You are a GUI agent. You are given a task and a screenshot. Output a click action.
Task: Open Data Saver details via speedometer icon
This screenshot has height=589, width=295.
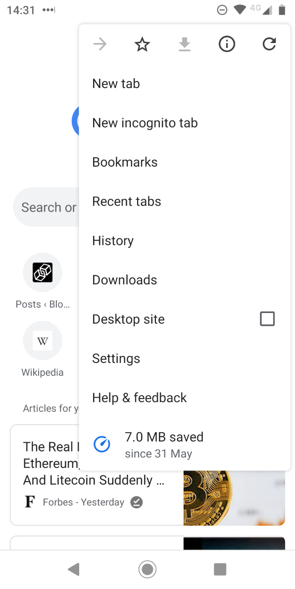pyautogui.click(x=101, y=444)
